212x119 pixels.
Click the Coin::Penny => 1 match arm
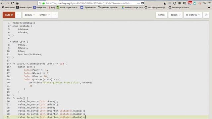coord(36,70)
